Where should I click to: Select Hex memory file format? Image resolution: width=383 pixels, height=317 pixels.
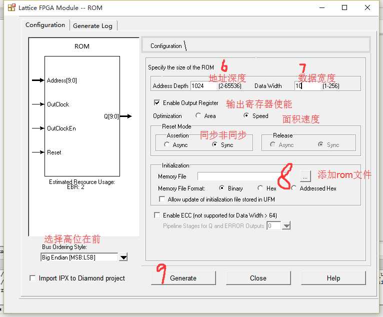coord(260,188)
